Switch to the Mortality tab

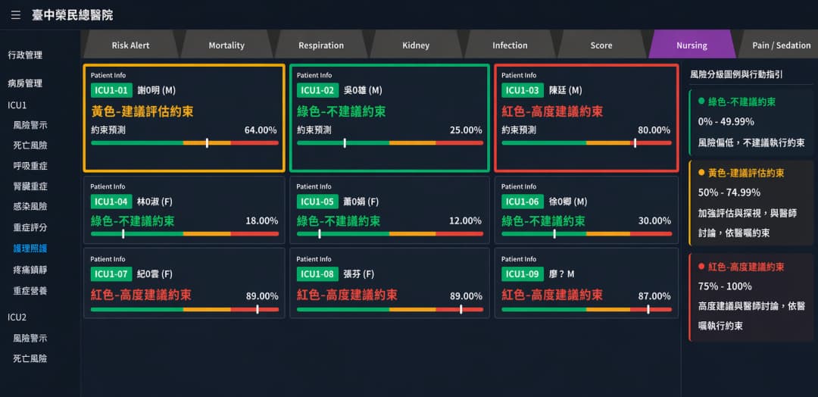226,45
